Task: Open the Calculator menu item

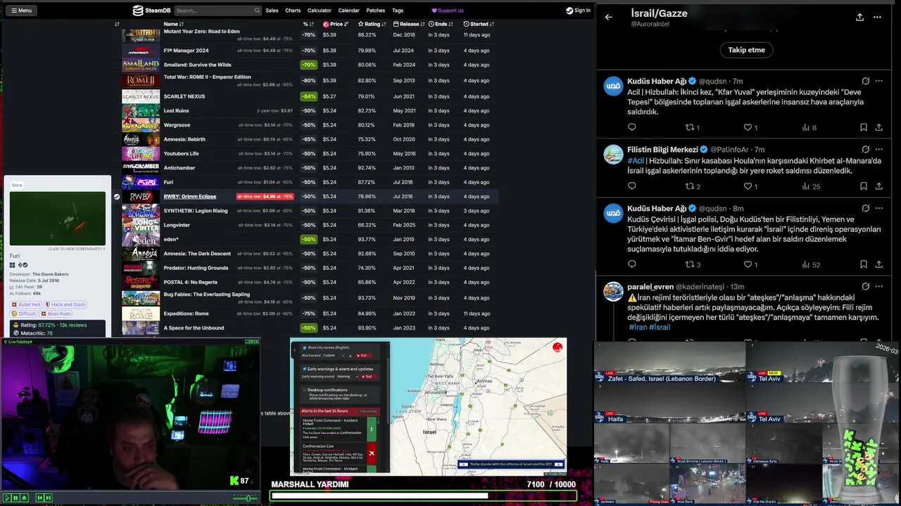Action: coord(319,11)
